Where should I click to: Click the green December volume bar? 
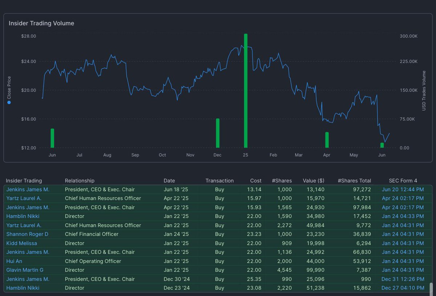[x=218, y=133]
